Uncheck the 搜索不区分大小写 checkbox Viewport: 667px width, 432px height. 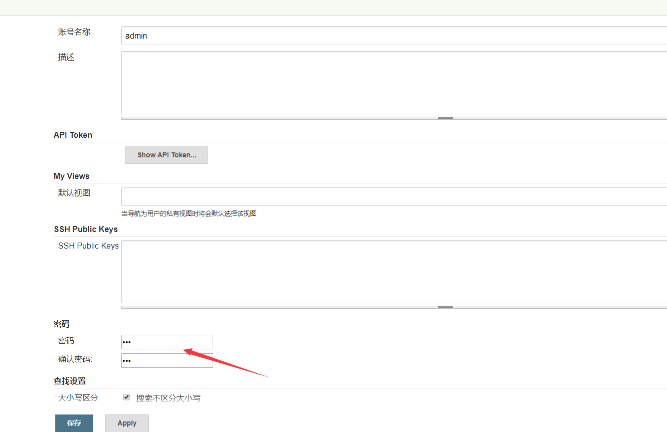[126, 397]
